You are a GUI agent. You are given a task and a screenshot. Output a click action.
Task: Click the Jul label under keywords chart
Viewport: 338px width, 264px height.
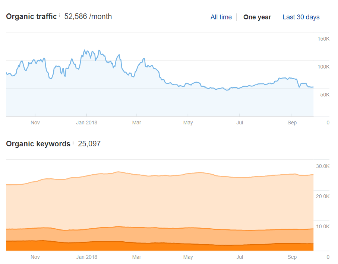click(x=240, y=257)
